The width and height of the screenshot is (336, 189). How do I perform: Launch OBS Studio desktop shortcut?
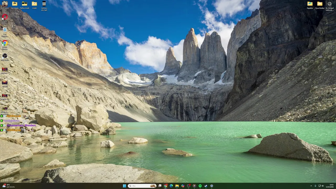5,57
